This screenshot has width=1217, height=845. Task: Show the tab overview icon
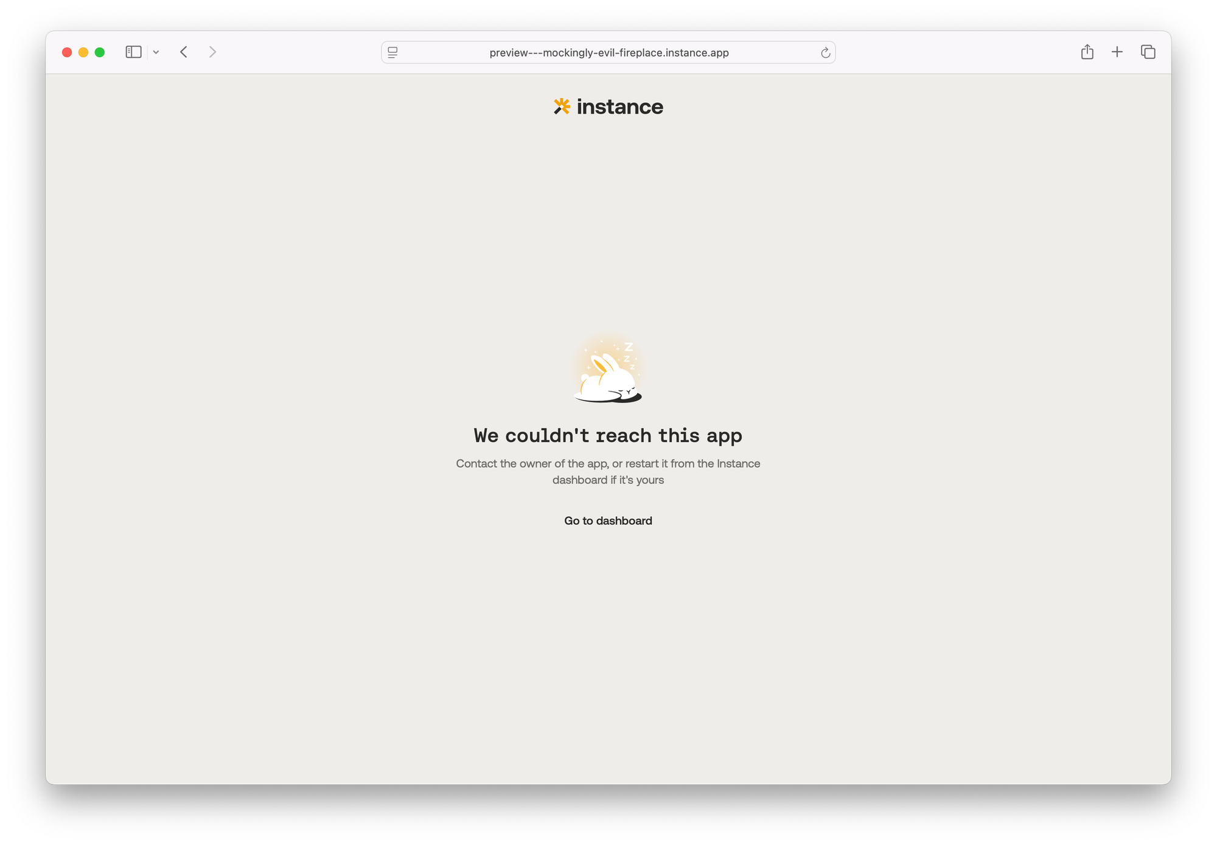click(1148, 52)
